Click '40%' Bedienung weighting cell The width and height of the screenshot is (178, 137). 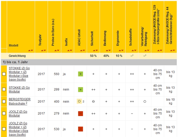point(106,56)
